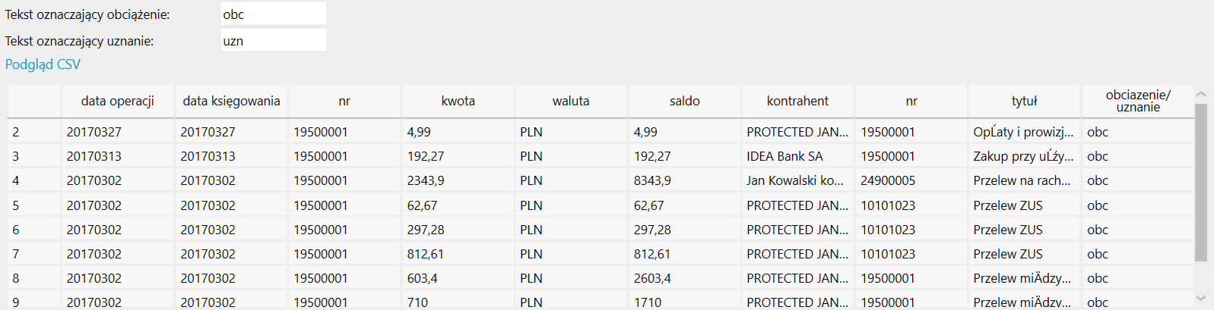Open the Podgląd CSV link
This screenshot has width=1214, height=310.
[43, 64]
